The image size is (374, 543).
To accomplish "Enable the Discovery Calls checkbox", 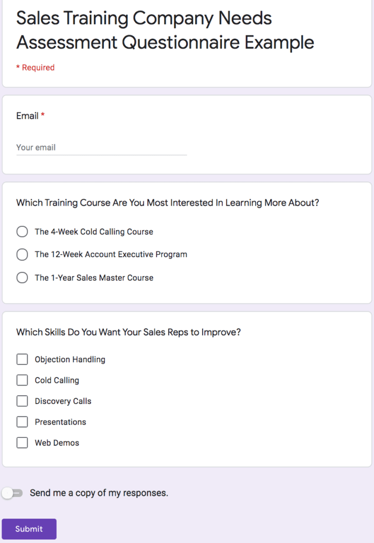I will (x=22, y=401).
